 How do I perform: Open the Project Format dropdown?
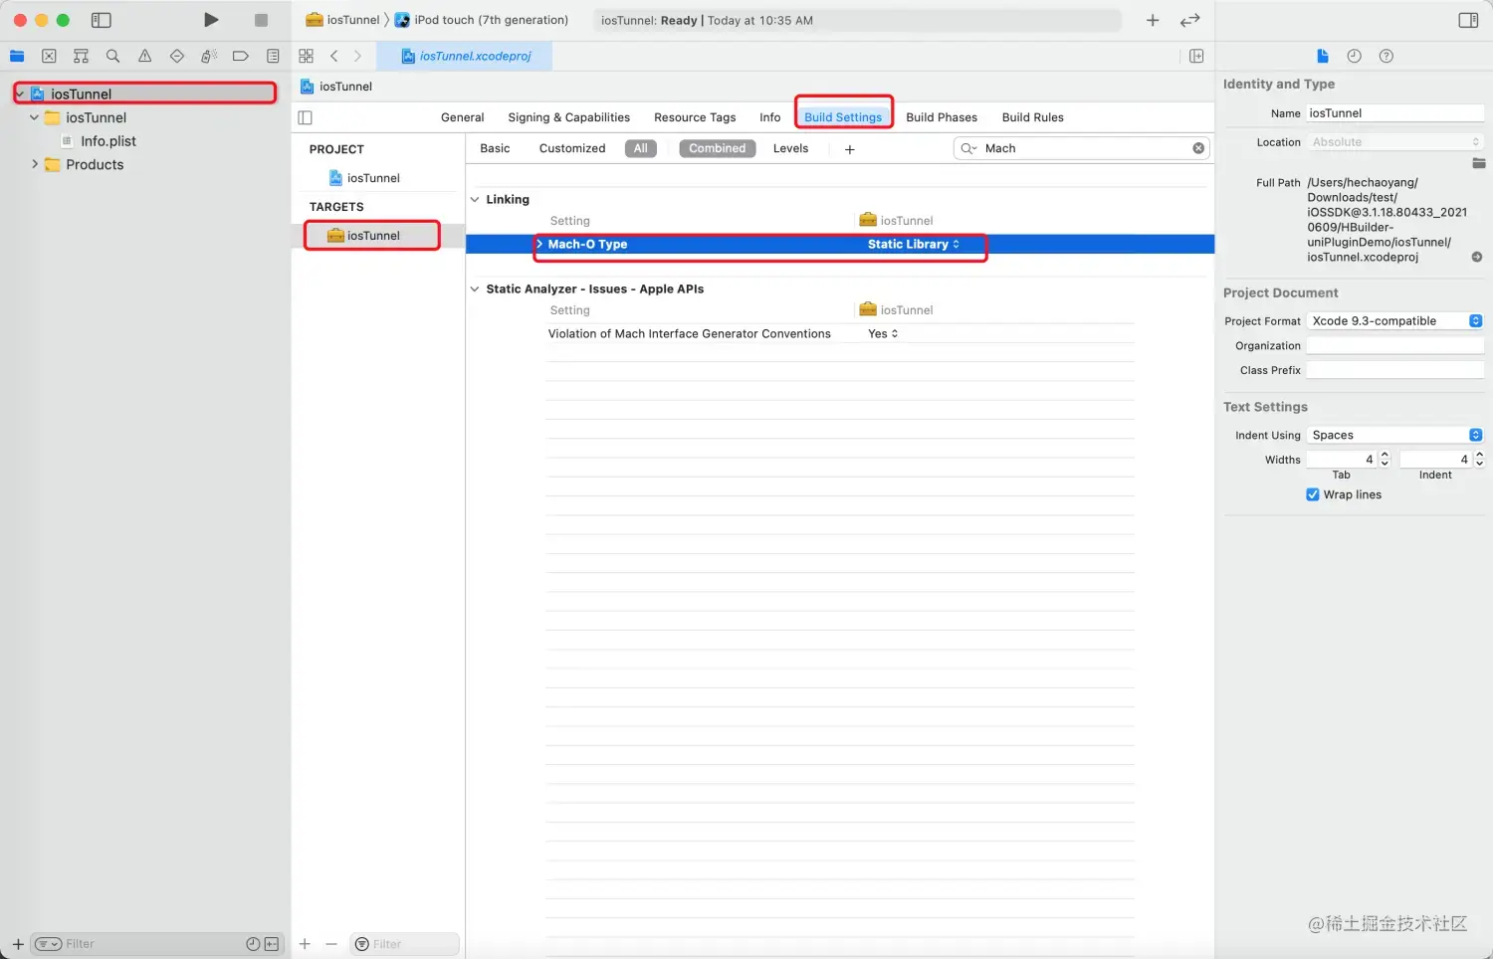1395,320
